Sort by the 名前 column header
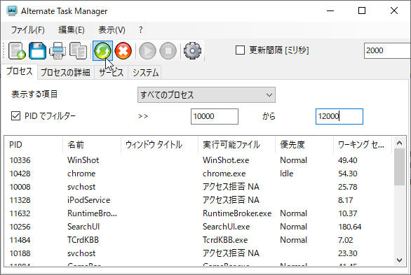 tap(91, 145)
